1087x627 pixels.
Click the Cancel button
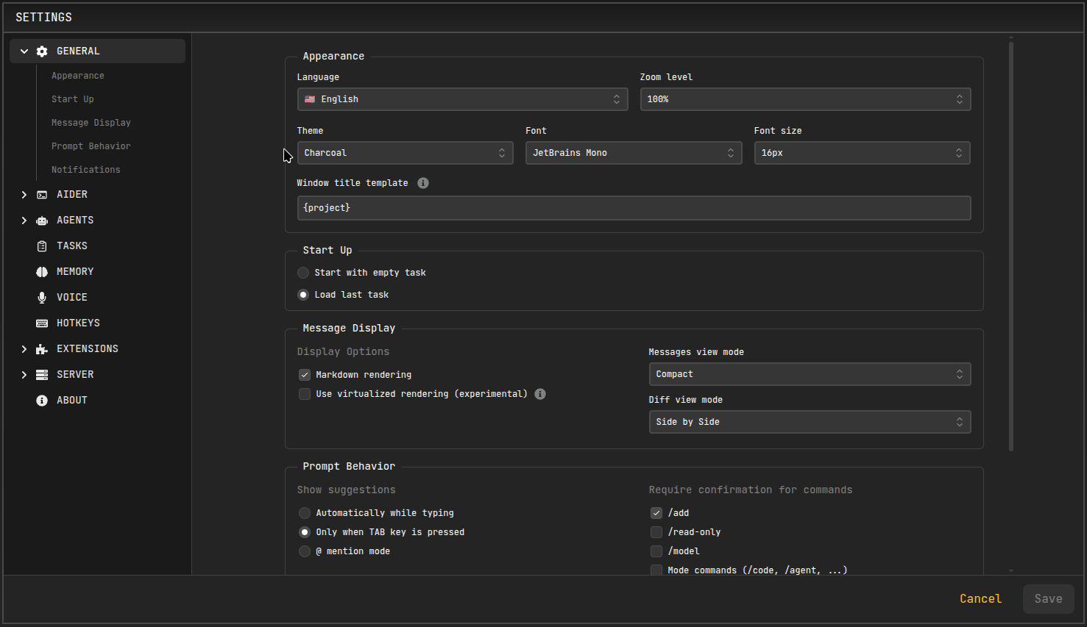(x=980, y=599)
